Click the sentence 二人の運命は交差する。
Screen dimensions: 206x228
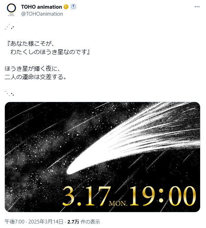click(x=36, y=77)
